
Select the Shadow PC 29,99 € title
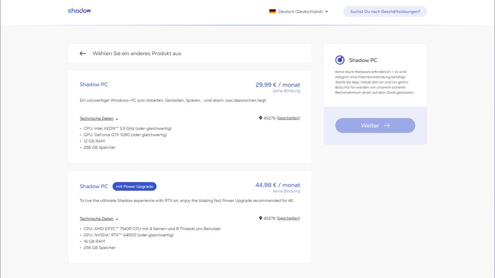click(94, 85)
